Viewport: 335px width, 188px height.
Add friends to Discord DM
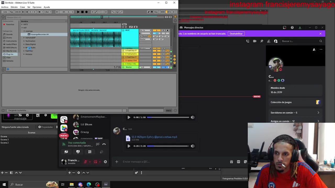click(269, 41)
